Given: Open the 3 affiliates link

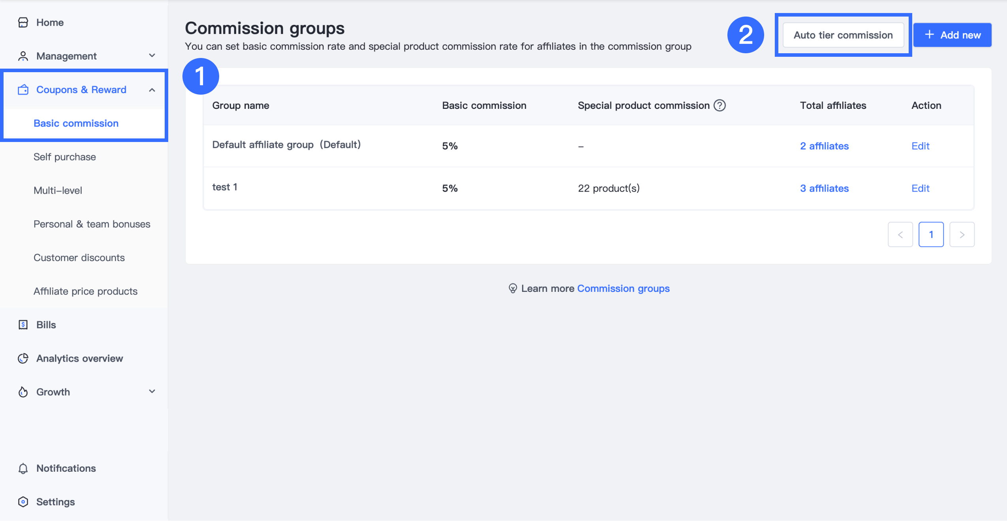Looking at the screenshot, I should [x=824, y=188].
